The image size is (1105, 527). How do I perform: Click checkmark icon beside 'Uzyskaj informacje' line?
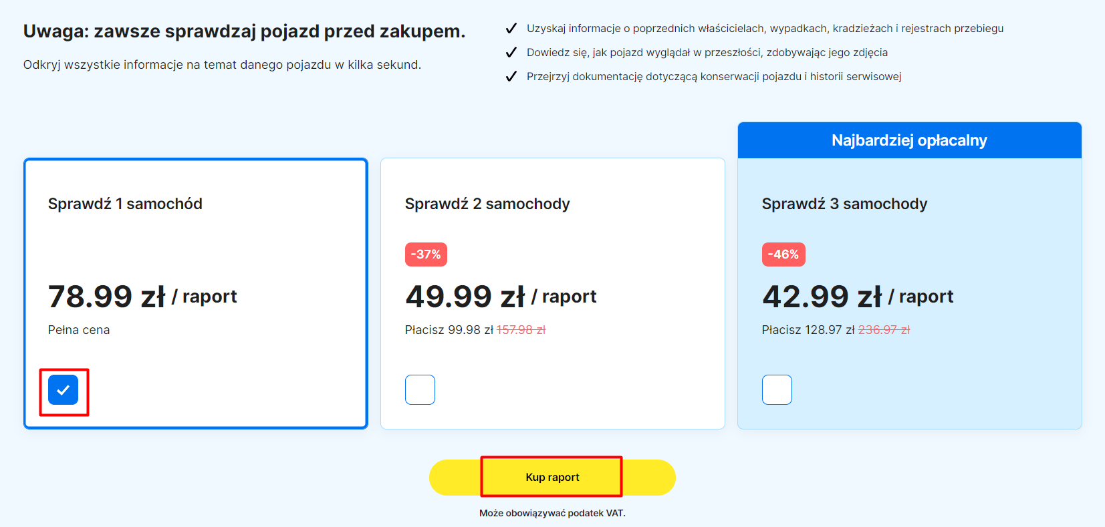pos(511,28)
